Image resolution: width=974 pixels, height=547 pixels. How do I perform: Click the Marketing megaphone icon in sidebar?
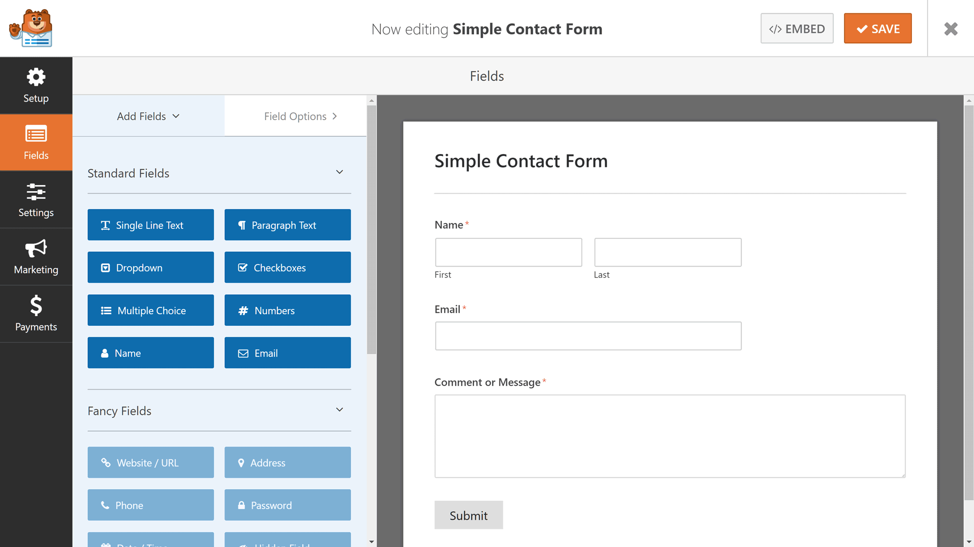(x=35, y=248)
